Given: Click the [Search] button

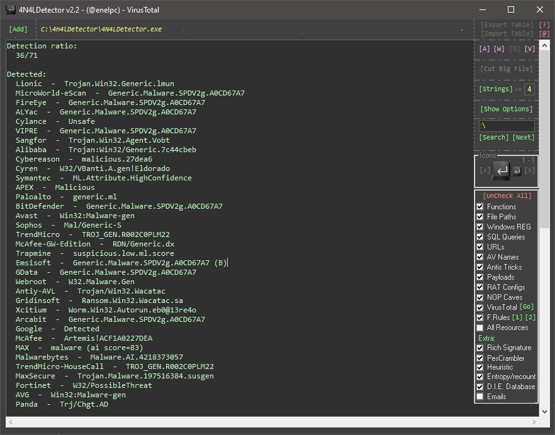Looking at the screenshot, I should coord(494,137).
